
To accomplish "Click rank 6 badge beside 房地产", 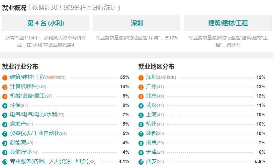I will coord(5,125).
